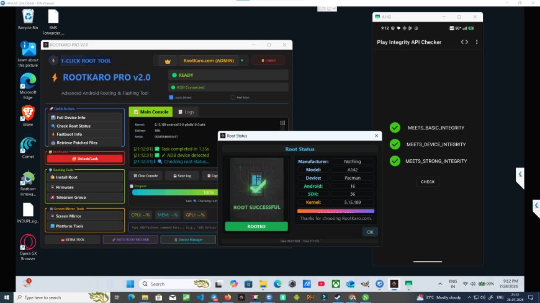This screenshot has width=540, height=303.
Task: Click the AUTO ROOT PATCHER button
Action: tap(130, 240)
